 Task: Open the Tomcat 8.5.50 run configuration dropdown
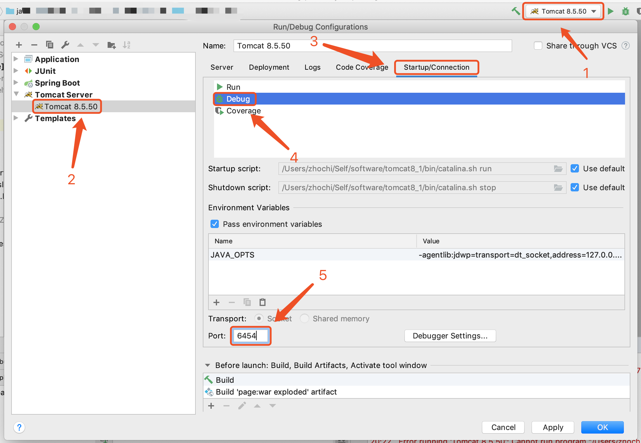[564, 11]
